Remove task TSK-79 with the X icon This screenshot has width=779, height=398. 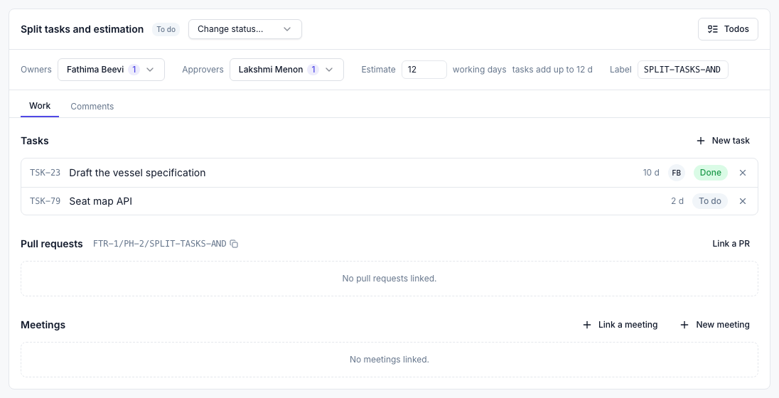tap(743, 201)
